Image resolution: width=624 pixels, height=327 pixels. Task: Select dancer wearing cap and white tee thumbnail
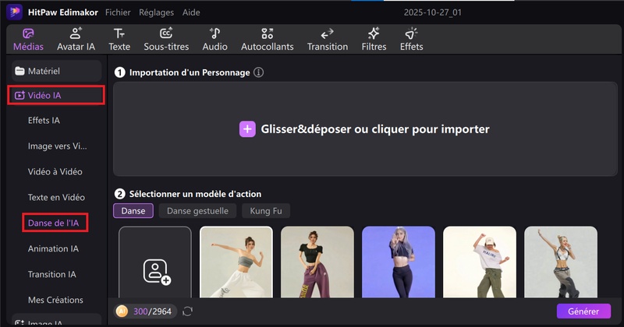click(x=480, y=262)
